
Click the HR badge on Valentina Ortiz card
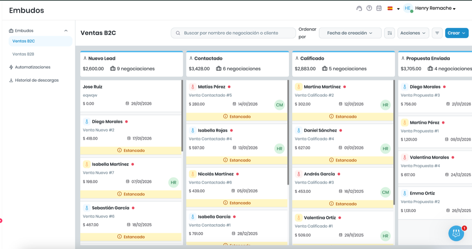coord(385,236)
